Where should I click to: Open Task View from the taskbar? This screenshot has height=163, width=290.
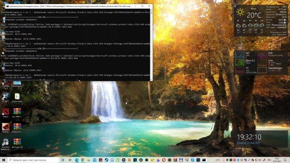(70, 160)
